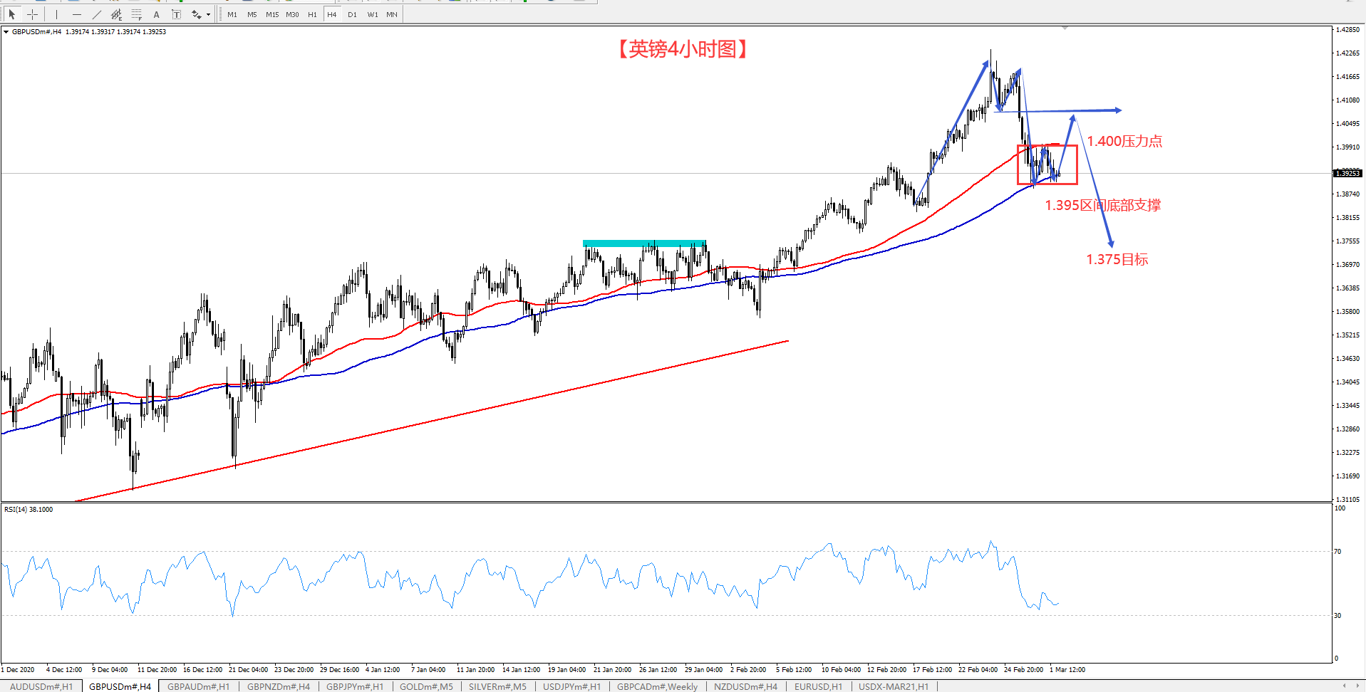Click the RSI(14) 38.1000 indicator label

point(29,510)
